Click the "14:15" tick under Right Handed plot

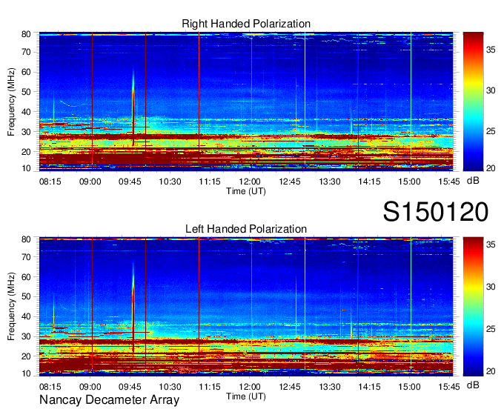pyautogui.click(x=369, y=182)
